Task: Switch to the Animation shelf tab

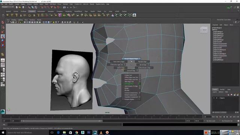Action: 51,11
